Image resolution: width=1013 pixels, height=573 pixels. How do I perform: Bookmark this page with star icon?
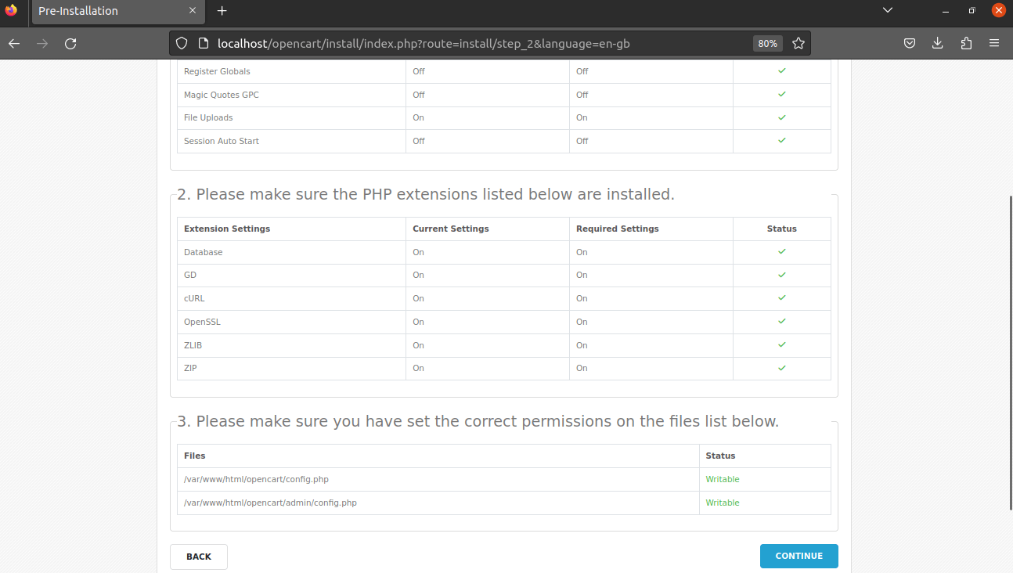click(x=798, y=44)
